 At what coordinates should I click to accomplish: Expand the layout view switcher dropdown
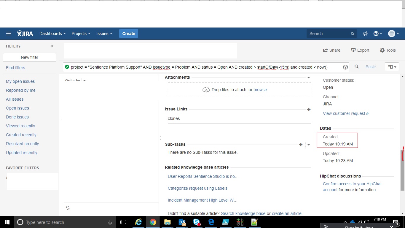[392, 67]
